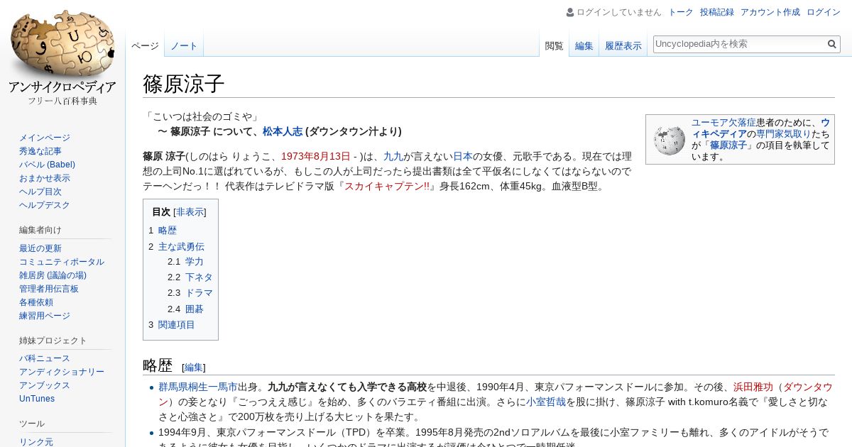Open バ科ニュース sister project link

[x=45, y=358]
